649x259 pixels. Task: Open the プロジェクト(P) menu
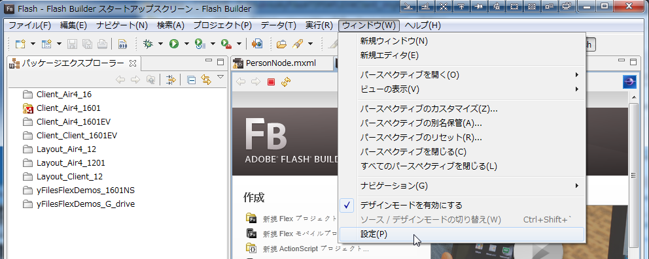coord(222,25)
